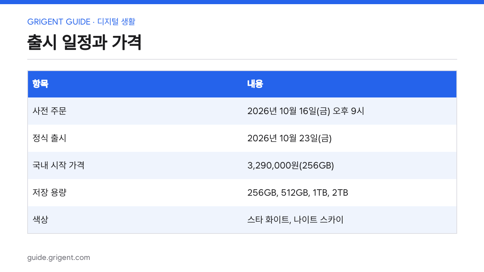Select the 스타 화이트, 나이트 스카이 value

tap(295, 220)
